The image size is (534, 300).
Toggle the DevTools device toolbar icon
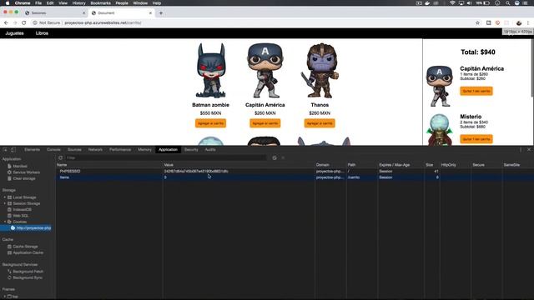13,150
